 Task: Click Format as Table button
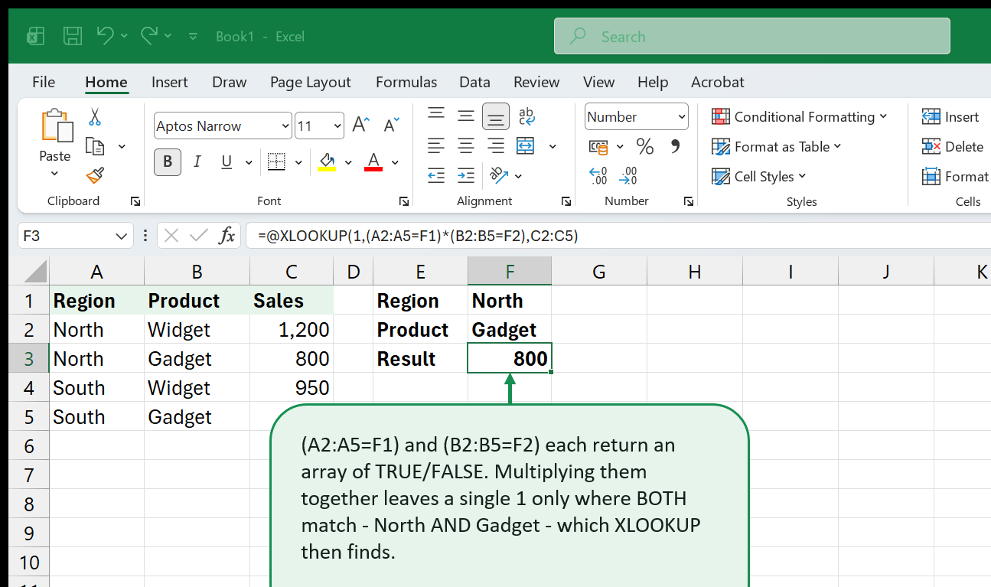777,146
